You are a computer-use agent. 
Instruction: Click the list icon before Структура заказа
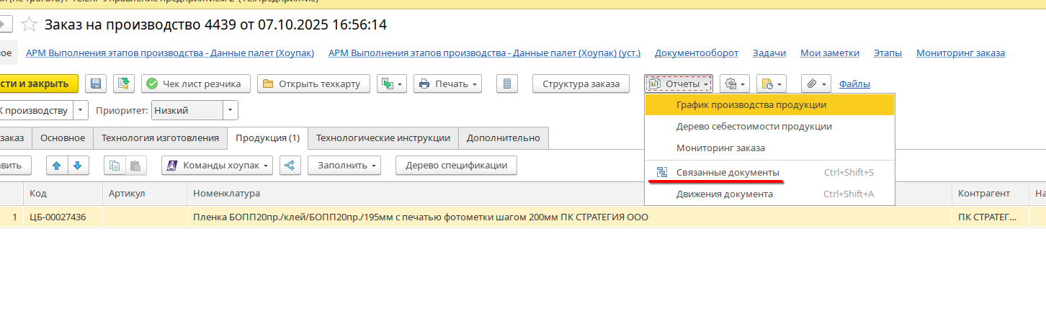507,84
